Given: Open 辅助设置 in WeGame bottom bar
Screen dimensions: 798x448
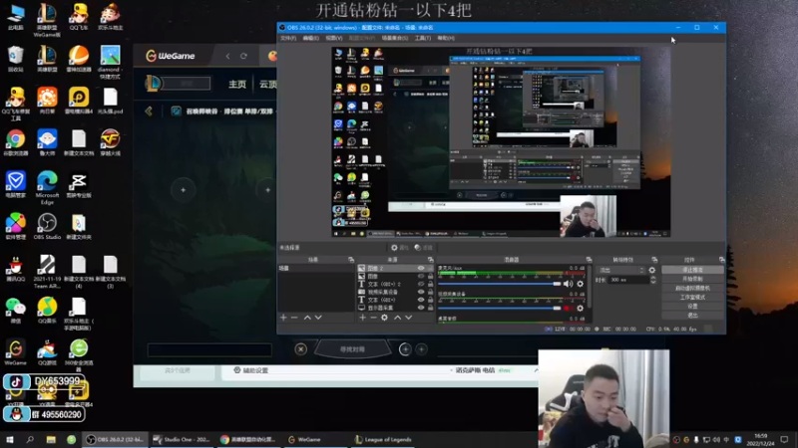Looking at the screenshot, I should [251, 370].
